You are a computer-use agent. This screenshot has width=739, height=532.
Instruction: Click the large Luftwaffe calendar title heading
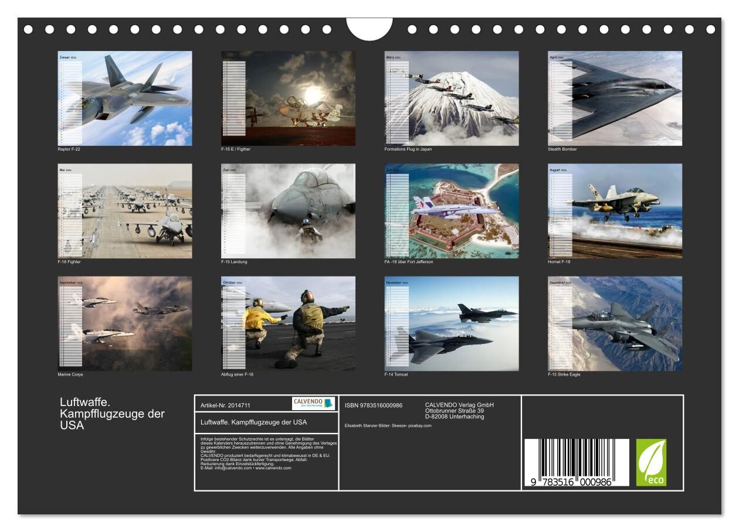click(x=112, y=414)
